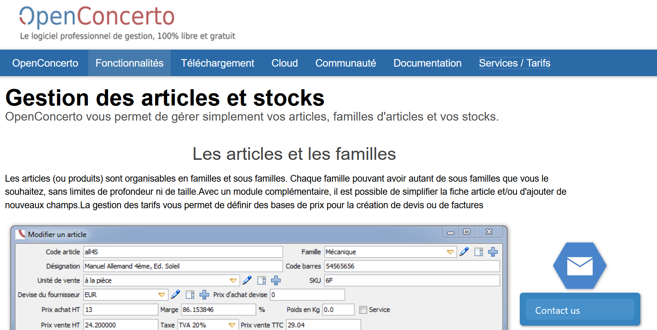Image resolution: width=657 pixels, height=330 pixels.
Task: Maximize the Modifier un article window
Action: click(467, 232)
